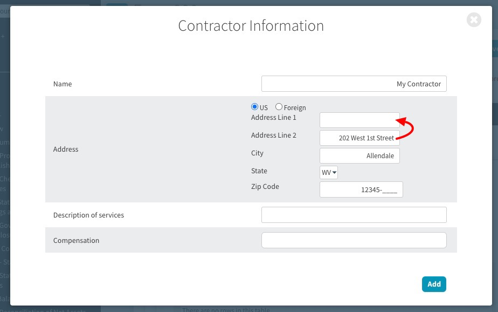Click the empty Address Line 1 input
Screen dimensions: 498x312
point(359,120)
